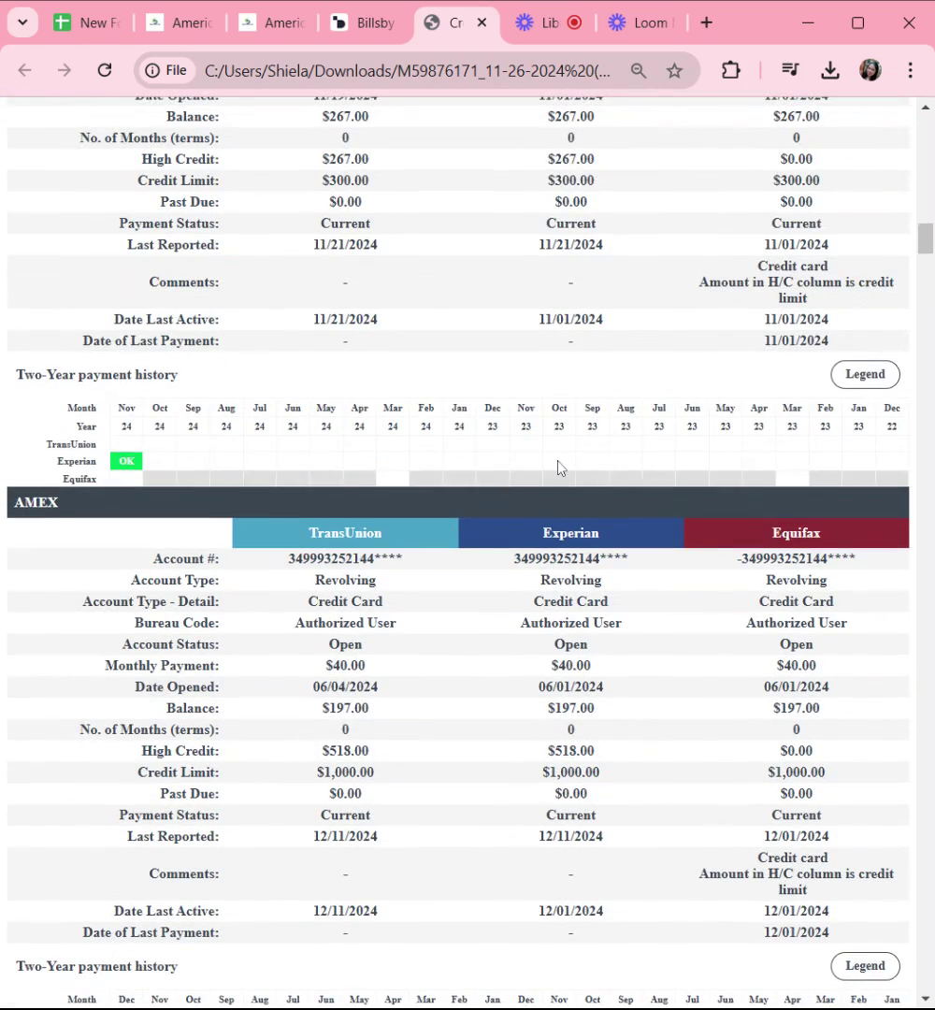Open the media control icon
The height and width of the screenshot is (1010, 935).
tap(790, 70)
